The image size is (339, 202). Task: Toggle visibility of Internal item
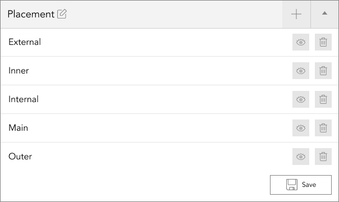click(x=301, y=99)
